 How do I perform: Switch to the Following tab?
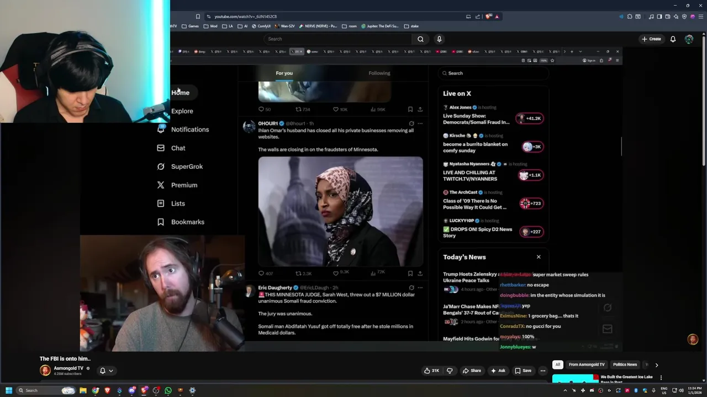pos(379,73)
